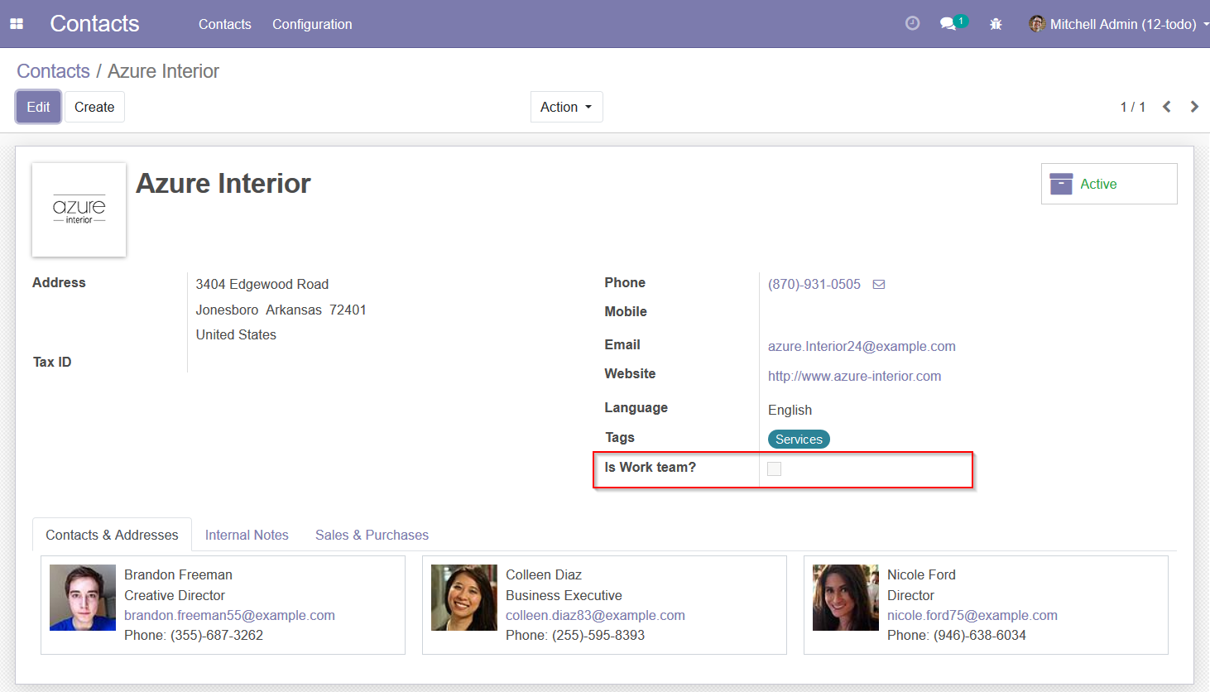Open Brandon Freeman contact photo
1210x692 pixels.
tap(83, 598)
